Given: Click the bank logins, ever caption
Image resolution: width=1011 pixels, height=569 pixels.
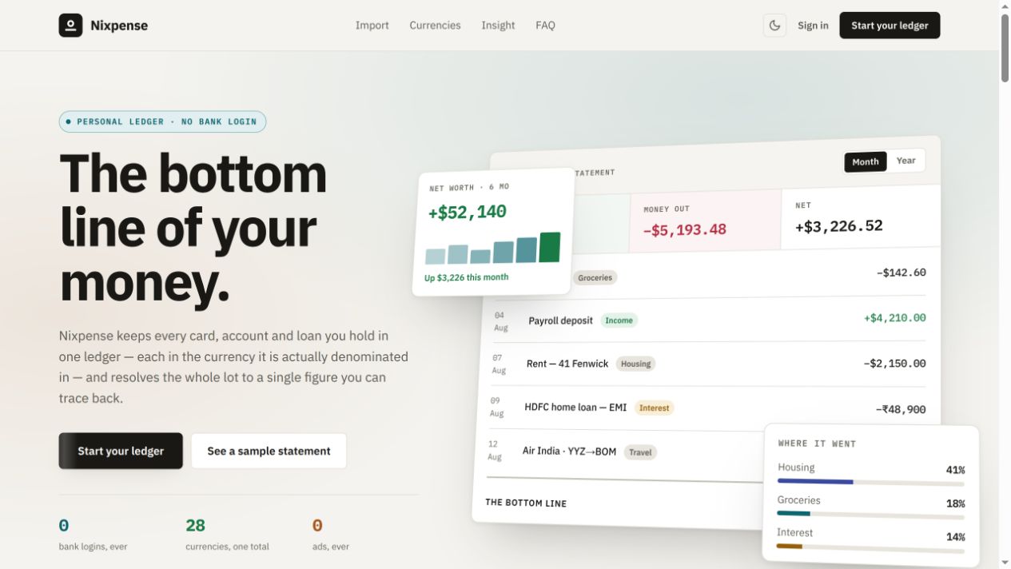Looking at the screenshot, I should [x=93, y=547].
